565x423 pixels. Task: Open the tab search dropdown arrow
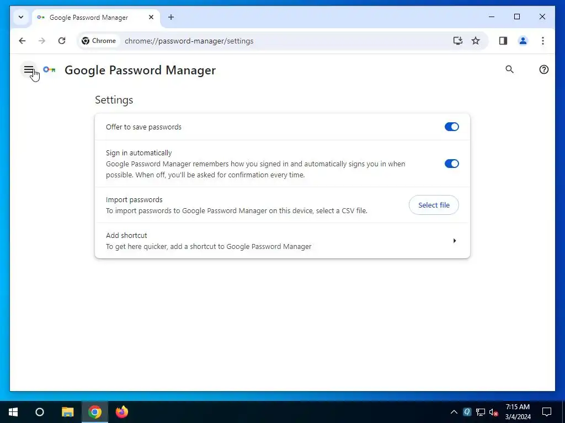(21, 17)
